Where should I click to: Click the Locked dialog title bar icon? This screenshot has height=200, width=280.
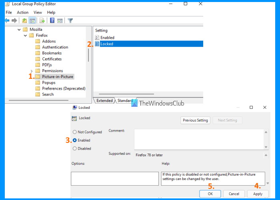click(75, 108)
